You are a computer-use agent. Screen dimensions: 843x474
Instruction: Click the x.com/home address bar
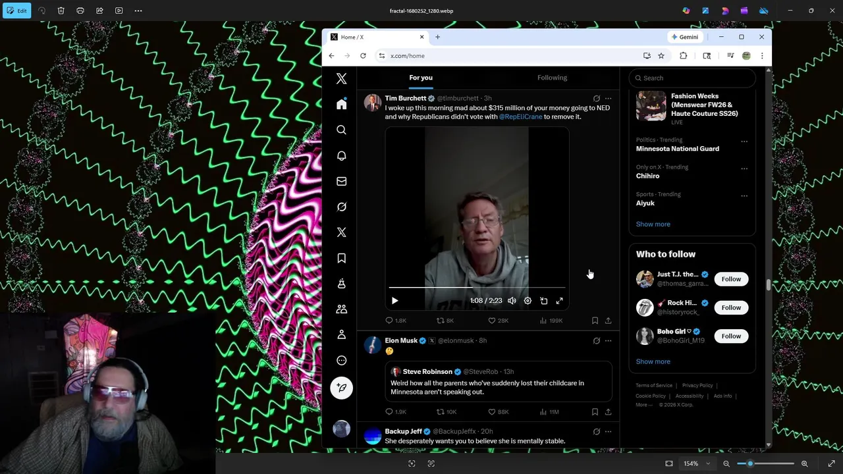tap(507, 56)
